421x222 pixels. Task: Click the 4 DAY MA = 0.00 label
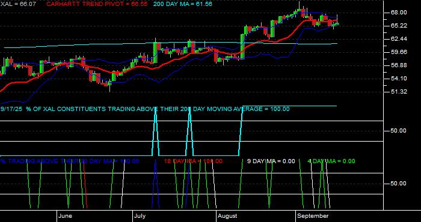point(331,161)
